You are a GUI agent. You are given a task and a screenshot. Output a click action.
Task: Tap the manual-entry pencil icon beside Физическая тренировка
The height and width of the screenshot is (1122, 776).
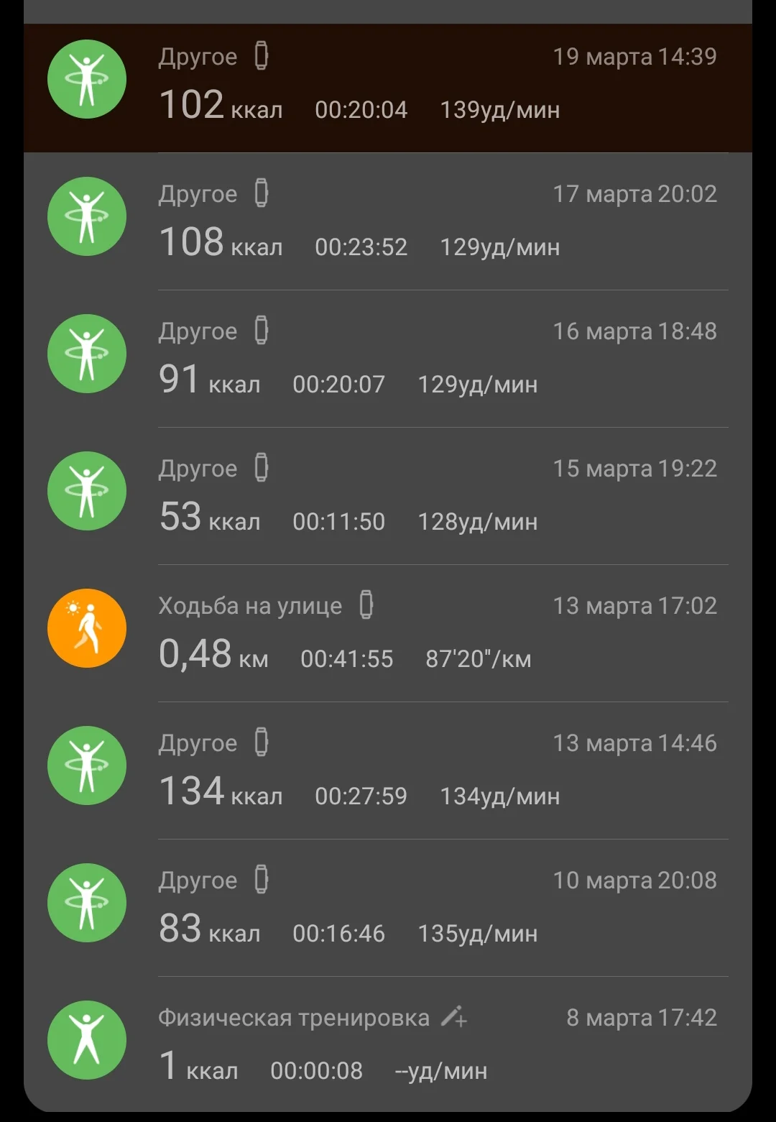(x=454, y=1017)
